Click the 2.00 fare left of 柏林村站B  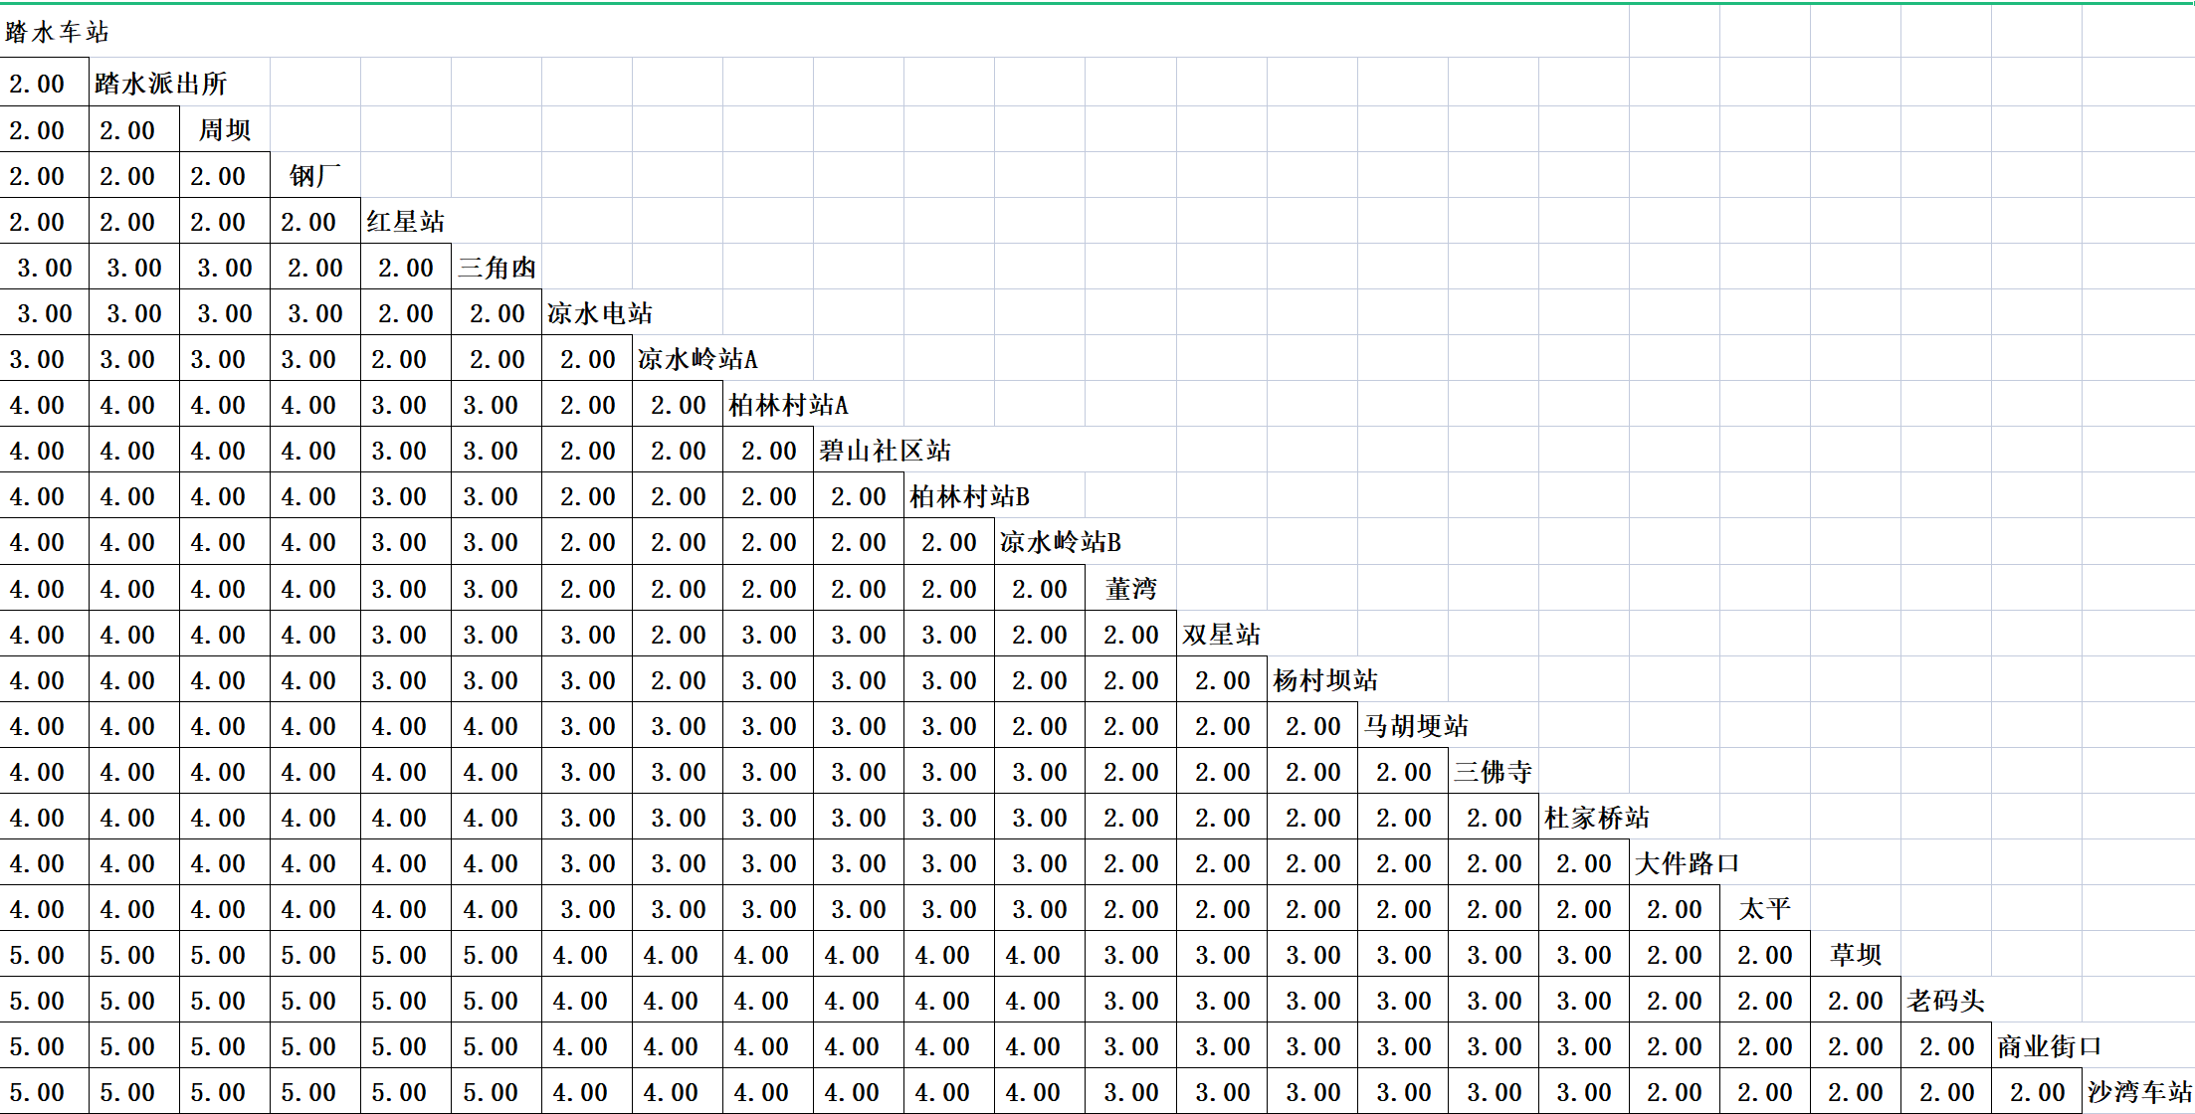859,495
